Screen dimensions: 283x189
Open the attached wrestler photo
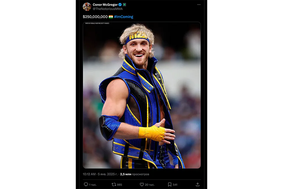(x=141, y=95)
